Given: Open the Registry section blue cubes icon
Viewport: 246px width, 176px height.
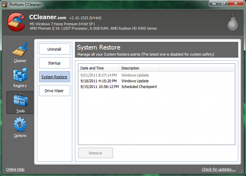Looking at the screenshot, I should point(20,75).
